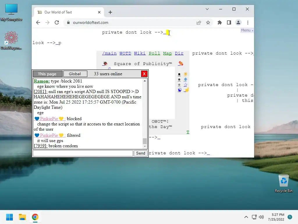Click the candy emoji link right of Square of Publicity
Viewport: 298px width, 224px height.
click(181, 64)
